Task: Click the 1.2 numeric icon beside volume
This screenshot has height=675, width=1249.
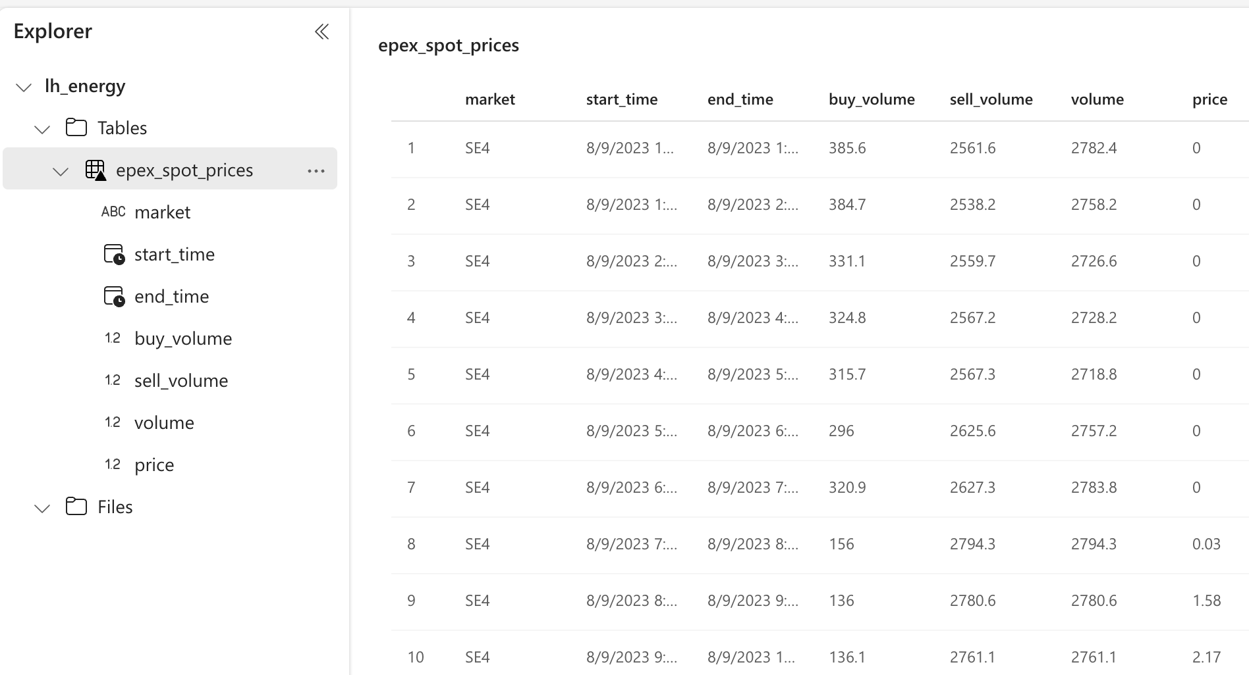Action: (113, 422)
